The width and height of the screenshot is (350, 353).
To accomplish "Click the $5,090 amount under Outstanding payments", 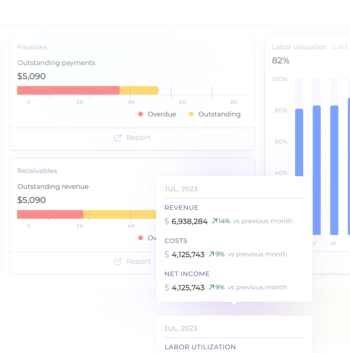I will (32, 76).
